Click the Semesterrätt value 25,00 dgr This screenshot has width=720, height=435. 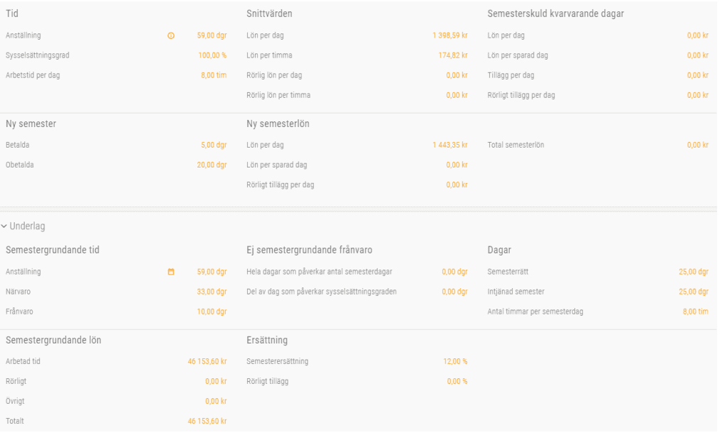coord(694,272)
